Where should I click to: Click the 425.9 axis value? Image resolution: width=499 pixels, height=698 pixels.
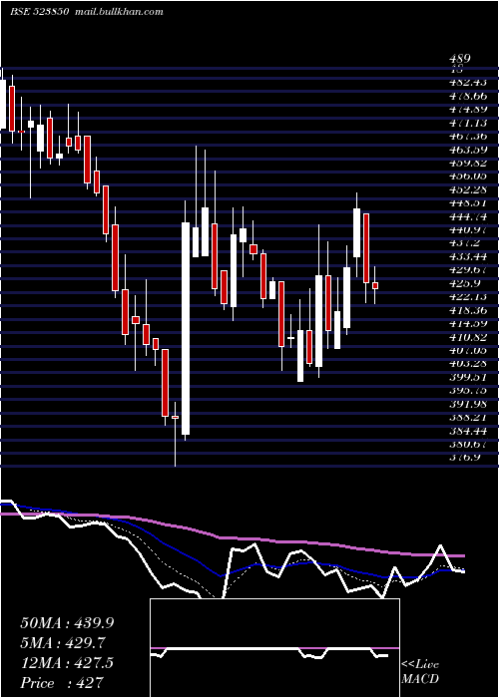pos(465,283)
